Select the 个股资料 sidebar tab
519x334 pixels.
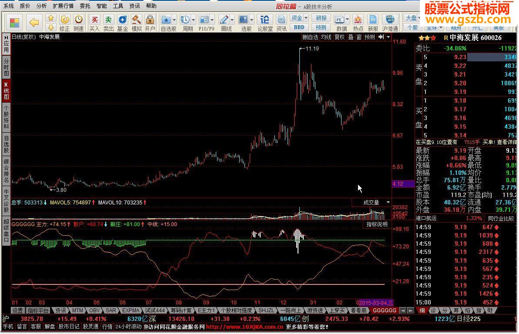pos(6,117)
